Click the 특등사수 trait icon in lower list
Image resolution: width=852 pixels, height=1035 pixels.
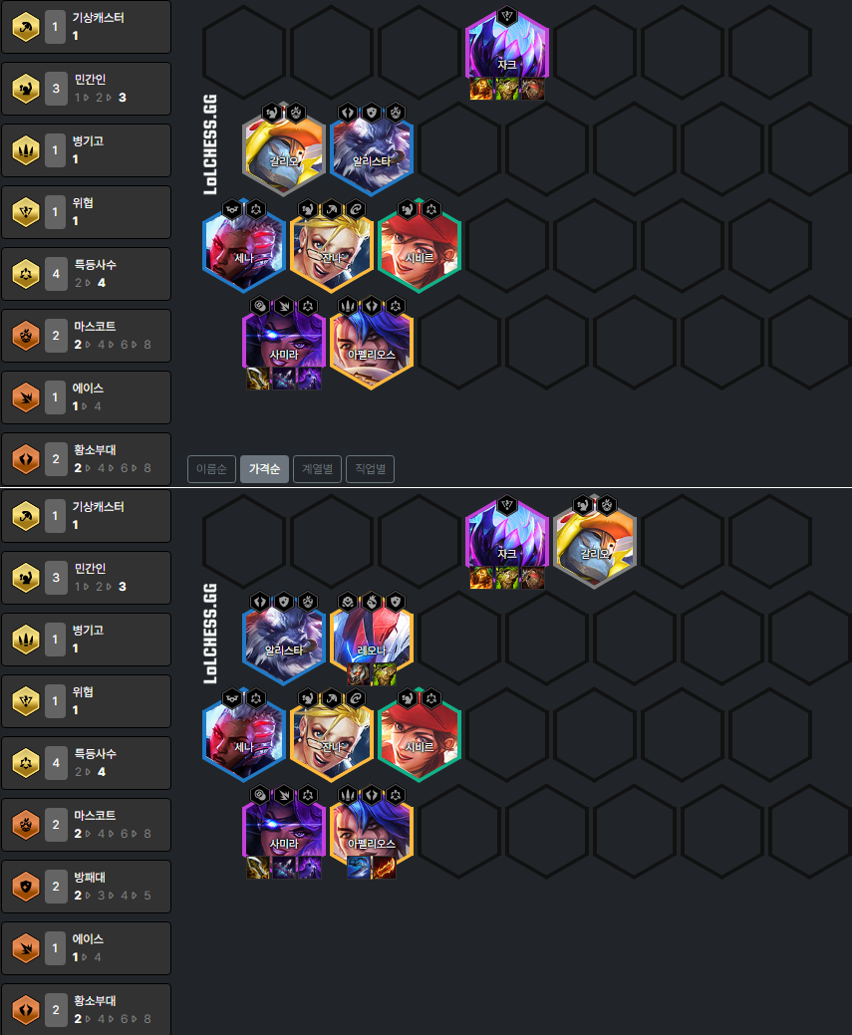coord(25,763)
